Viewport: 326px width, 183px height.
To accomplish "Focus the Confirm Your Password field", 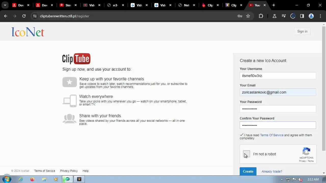I will point(278,125).
